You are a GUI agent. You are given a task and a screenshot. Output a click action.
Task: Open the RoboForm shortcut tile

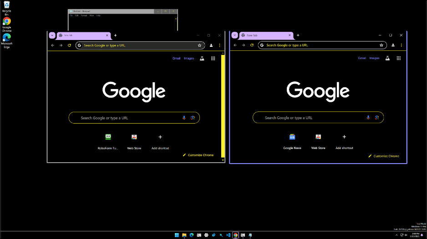coord(108,140)
